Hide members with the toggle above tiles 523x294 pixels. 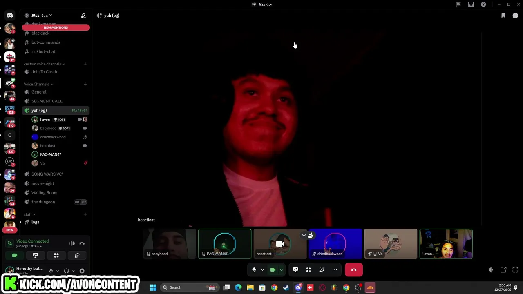tap(307, 236)
